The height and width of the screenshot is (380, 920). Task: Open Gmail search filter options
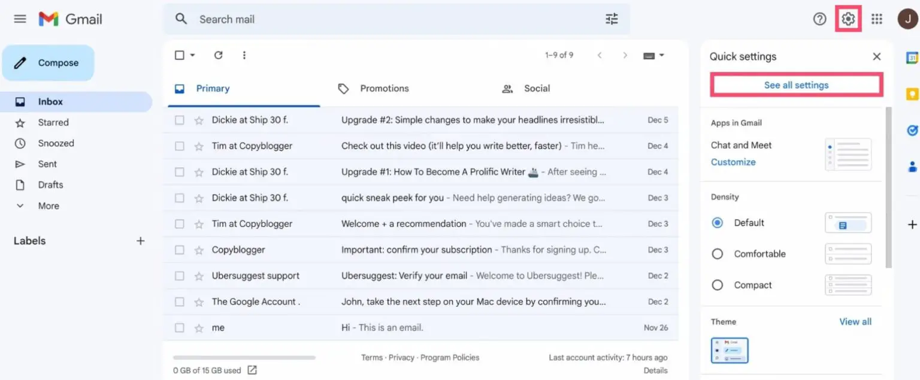tap(611, 19)
